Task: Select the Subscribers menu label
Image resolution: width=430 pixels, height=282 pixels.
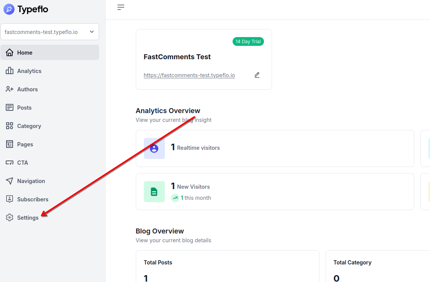Action: click(x=33, y=199)
